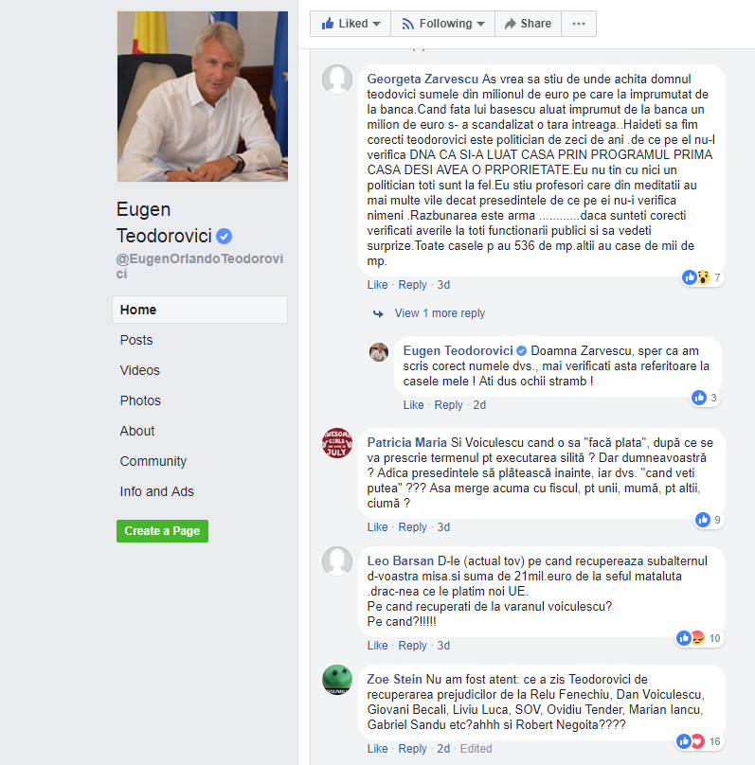Expand View 1 more reply
Screen dimensions: 755x765
coord(440,313)
